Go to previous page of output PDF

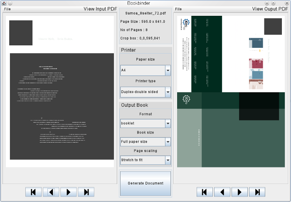222,192
